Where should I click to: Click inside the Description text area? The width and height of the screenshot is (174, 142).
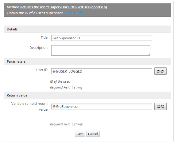tap(101, 50)
